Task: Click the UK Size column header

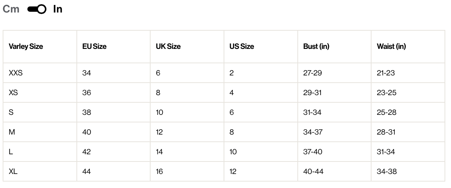Action: pos(168,47)
